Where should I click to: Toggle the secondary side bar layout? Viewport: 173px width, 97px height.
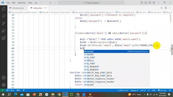[x=150, y=3]
